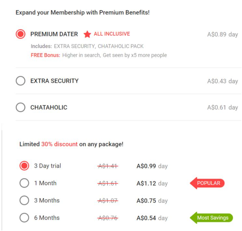The height and width of the screenshot is (231, 242).
Task: Click the red 30% discount text
Action: [59, 144]
